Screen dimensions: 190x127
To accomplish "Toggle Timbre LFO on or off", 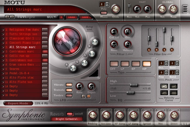I will click(x=69, y=96).
